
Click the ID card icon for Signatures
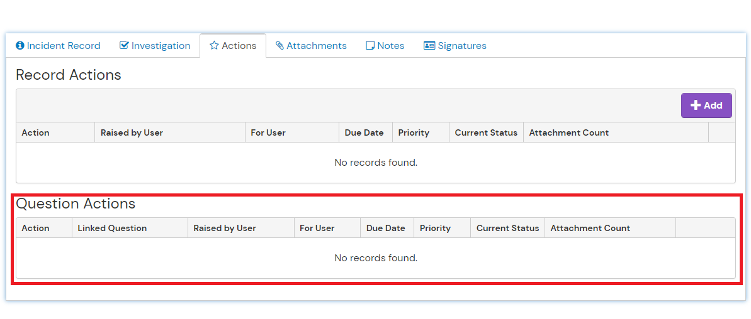point(429,46)
